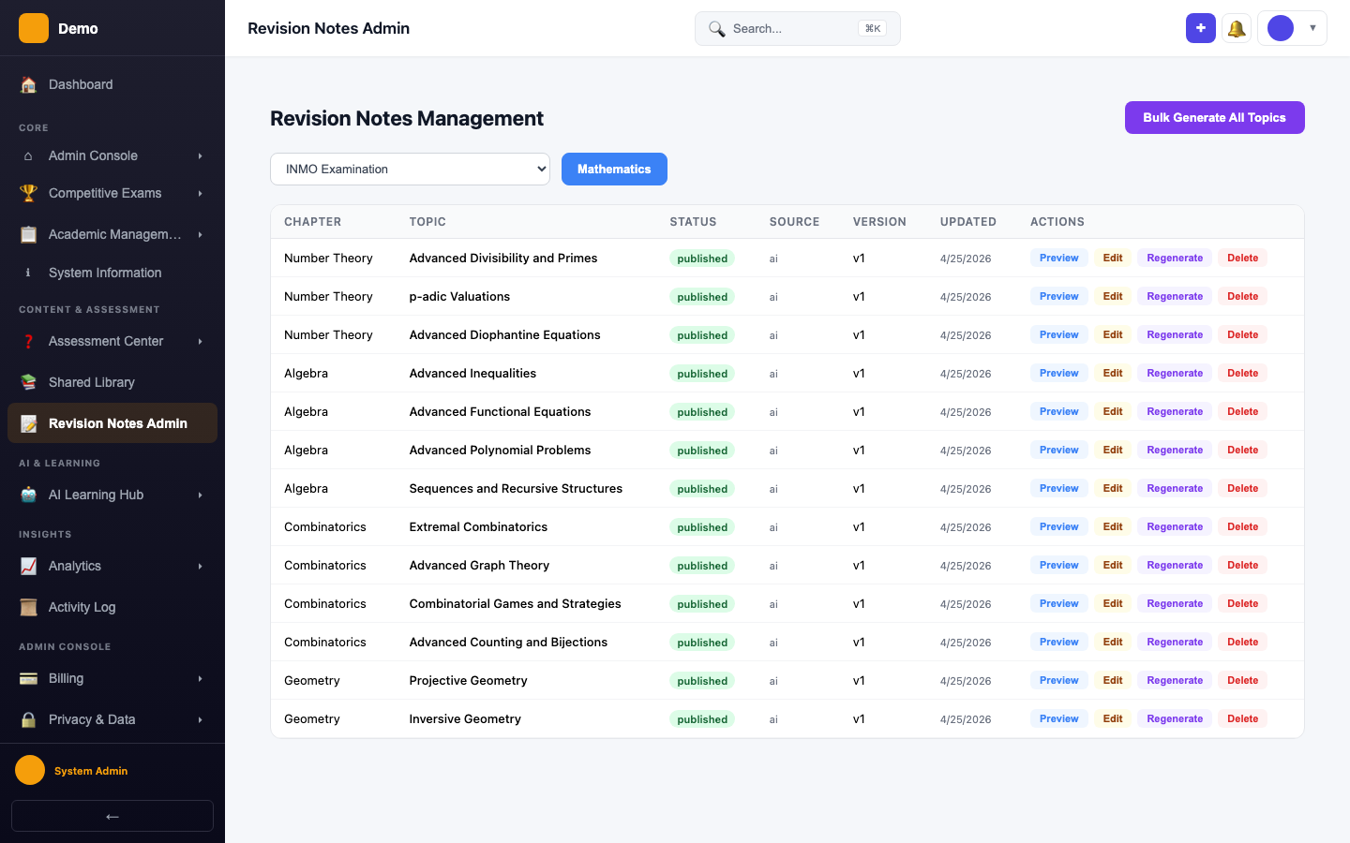Click the notifications bell icon
Screen dimensions: 1350x843
pyautogui.click(x=1237, y=28)
